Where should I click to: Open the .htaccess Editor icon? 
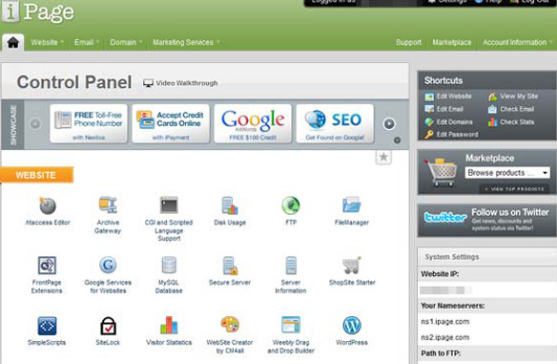coord(48,205)
